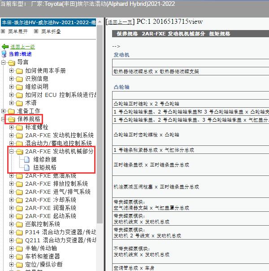The height and width of the screenshot is (271, 269).
Task: Click the 2AR-FXE 冷却系统 folder icon
Action: (x=19, y=200)
